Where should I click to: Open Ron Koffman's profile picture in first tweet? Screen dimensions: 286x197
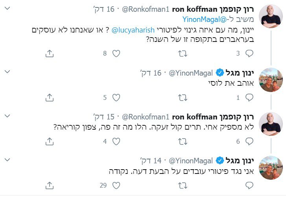[x=272, y=16]
